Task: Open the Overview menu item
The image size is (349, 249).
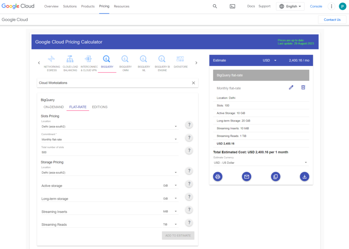Action: 51,6
